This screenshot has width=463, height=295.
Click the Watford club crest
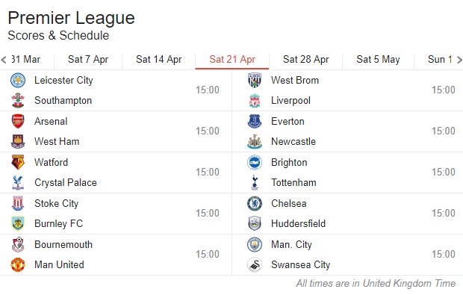coord(18,162)
